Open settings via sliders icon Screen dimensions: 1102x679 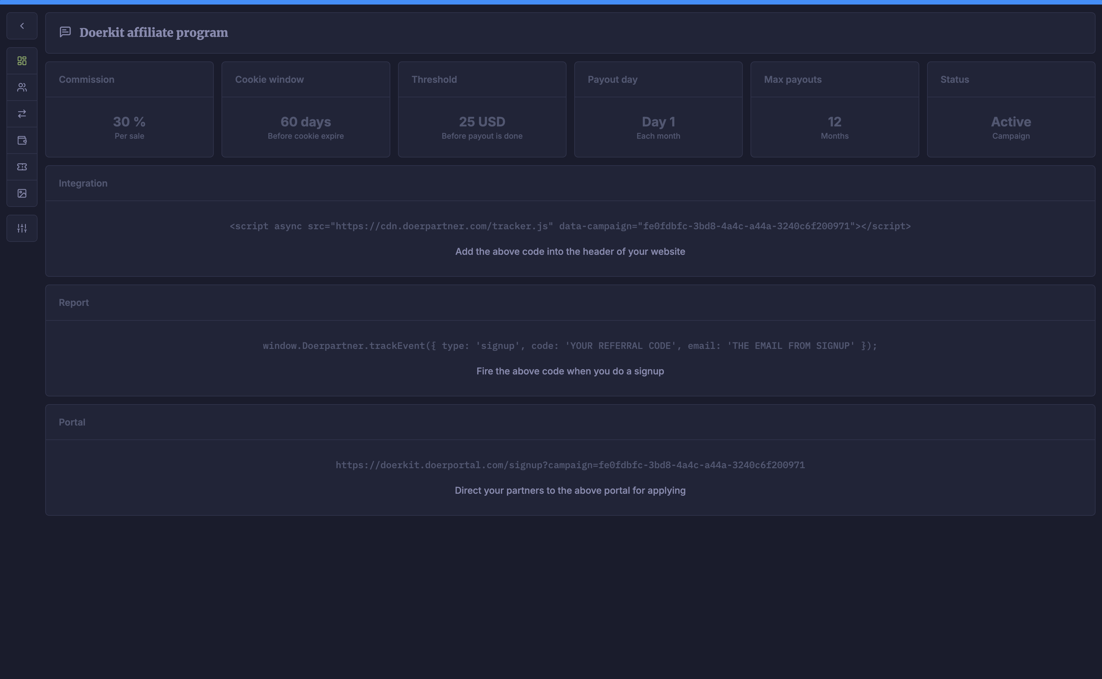22,229
